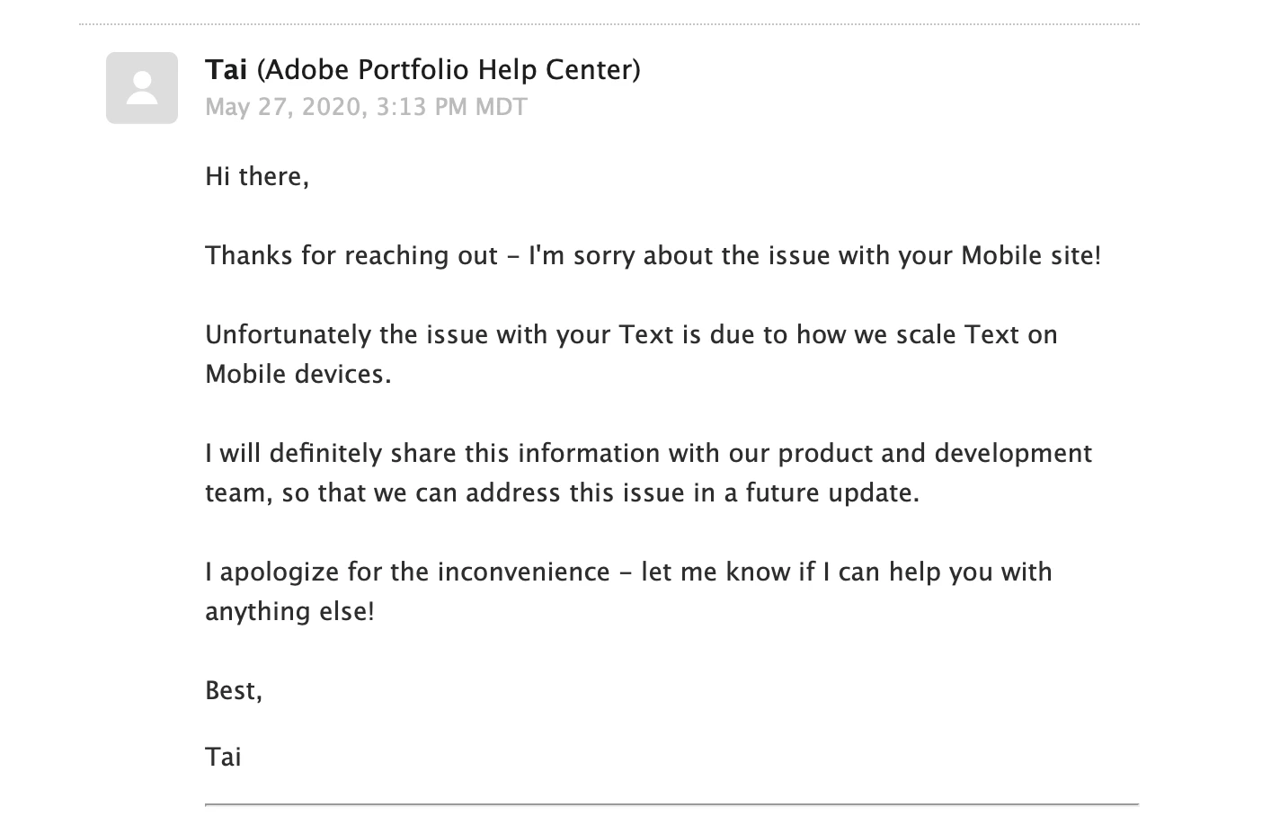Select the May 27, 2020 timestamp
Image resolution: width=1262 pixels, height=825 pixels.
click(366, 107)
